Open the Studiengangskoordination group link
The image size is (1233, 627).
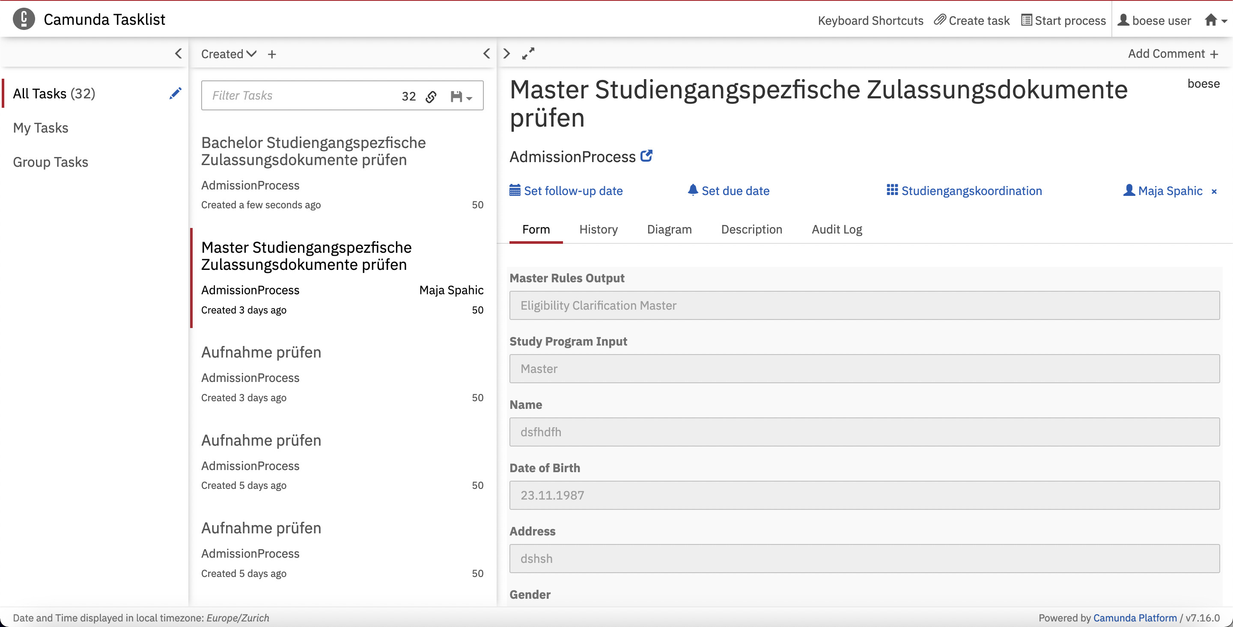pyautogui.click(x=971, y=190)
